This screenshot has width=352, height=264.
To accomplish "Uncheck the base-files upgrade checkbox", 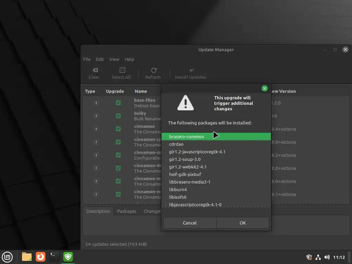I will tap(118, 103).
